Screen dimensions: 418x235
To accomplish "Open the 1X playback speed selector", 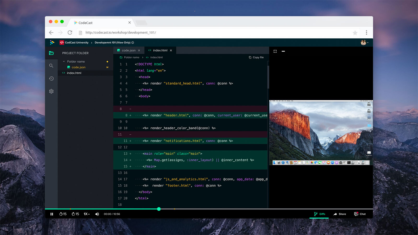I will [x=86, y=214].
